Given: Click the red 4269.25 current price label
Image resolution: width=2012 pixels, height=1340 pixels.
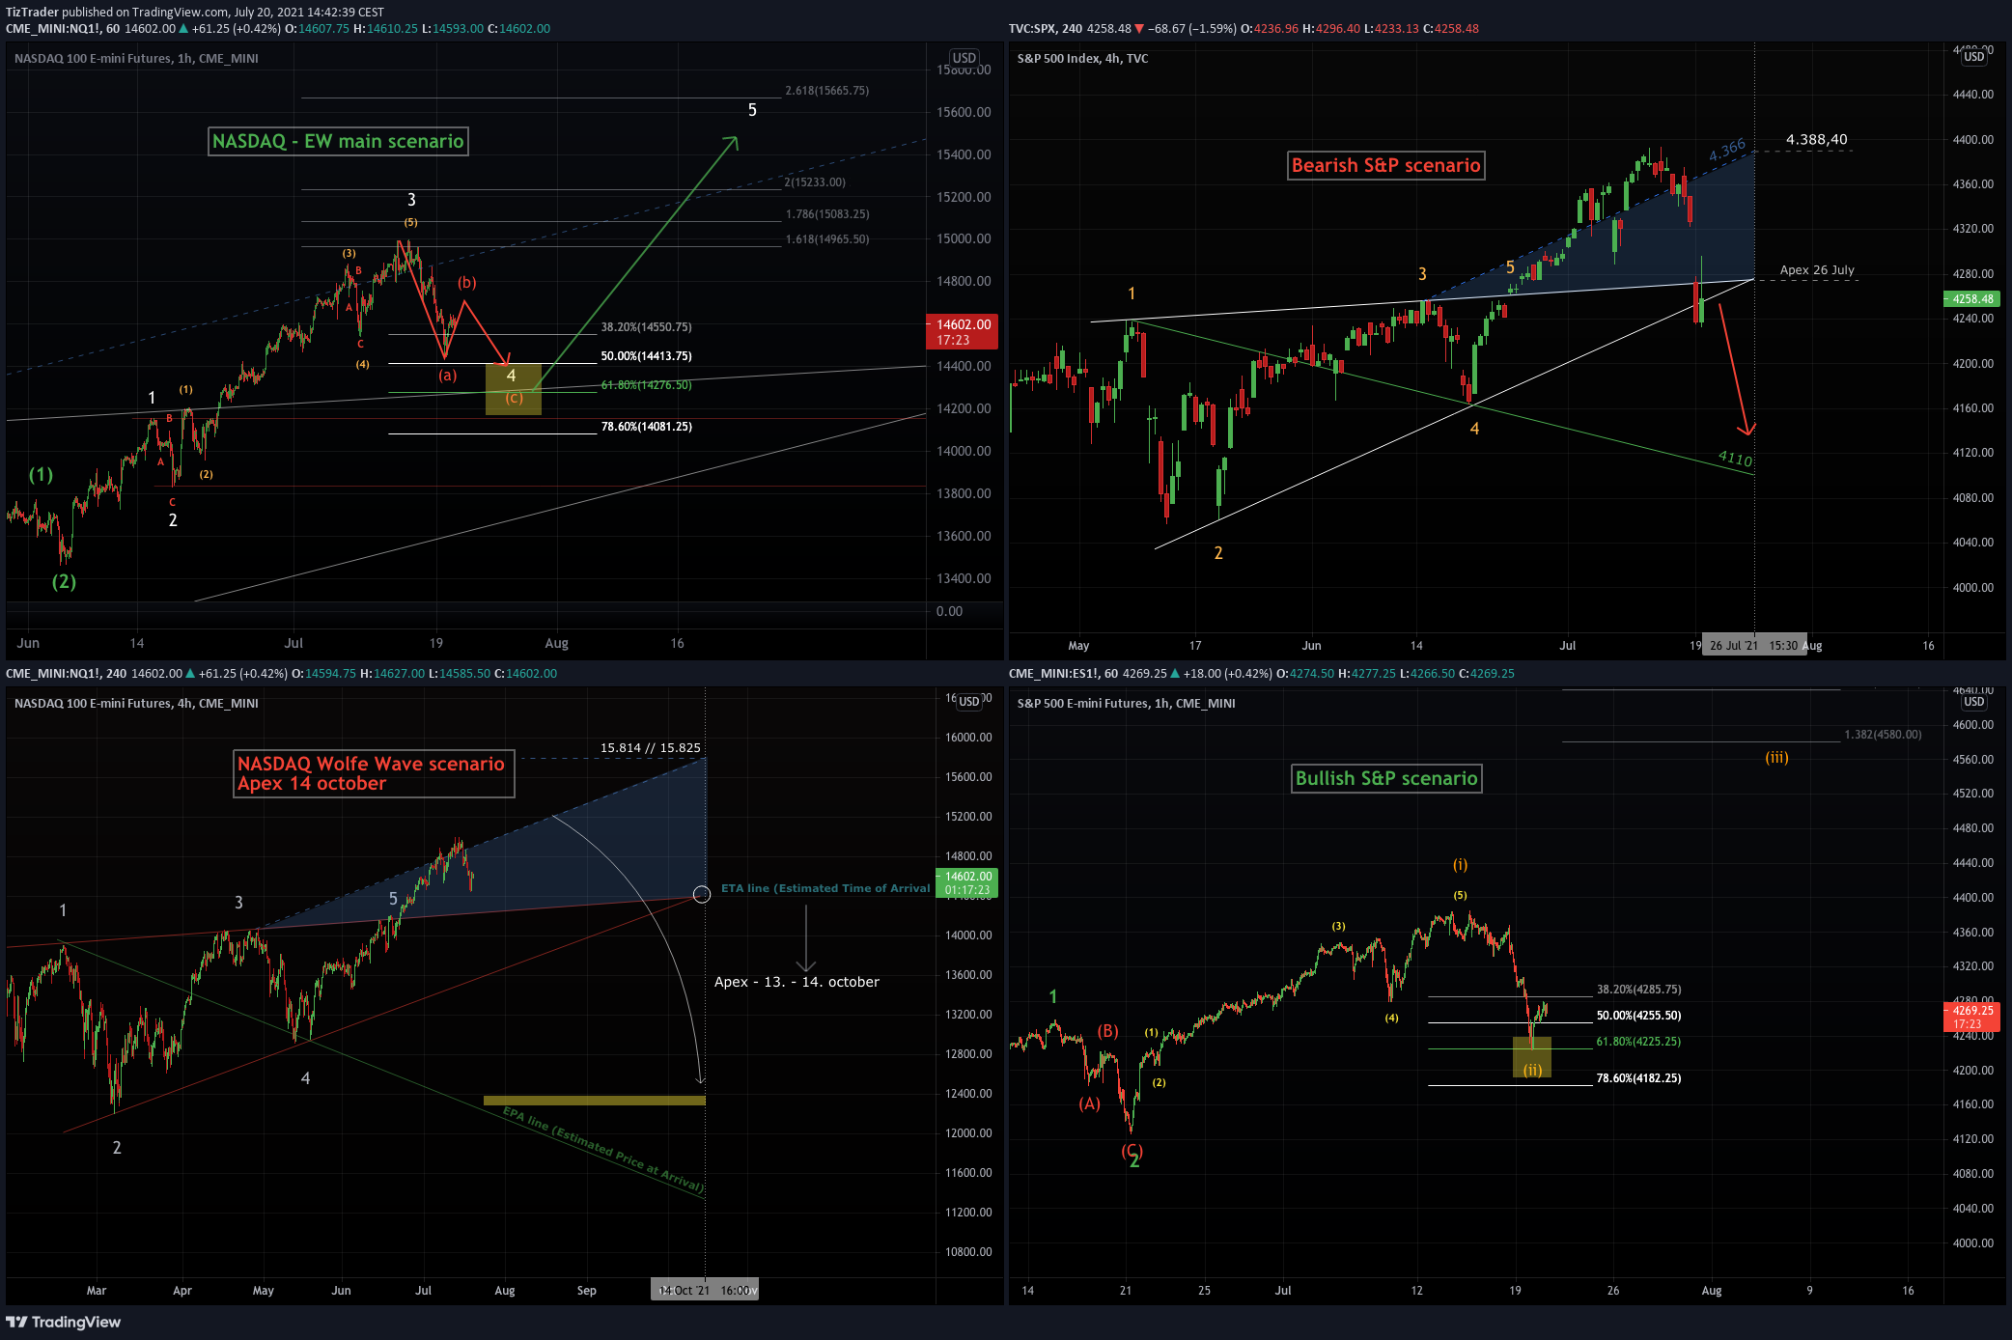Looking at the screenshot, I should [x=1970, y=1018].
